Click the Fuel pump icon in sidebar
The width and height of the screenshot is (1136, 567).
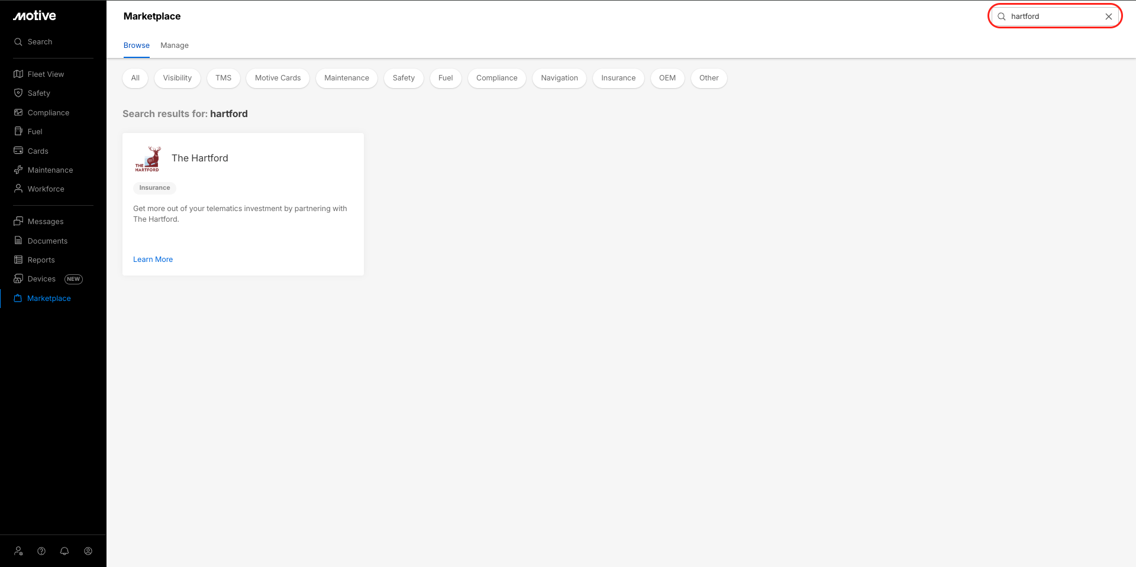click(x=18, y=131)
